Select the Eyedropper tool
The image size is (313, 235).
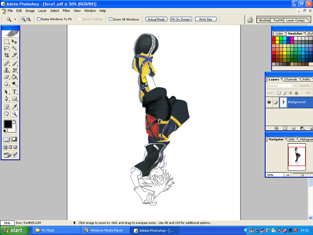(14, 107)
